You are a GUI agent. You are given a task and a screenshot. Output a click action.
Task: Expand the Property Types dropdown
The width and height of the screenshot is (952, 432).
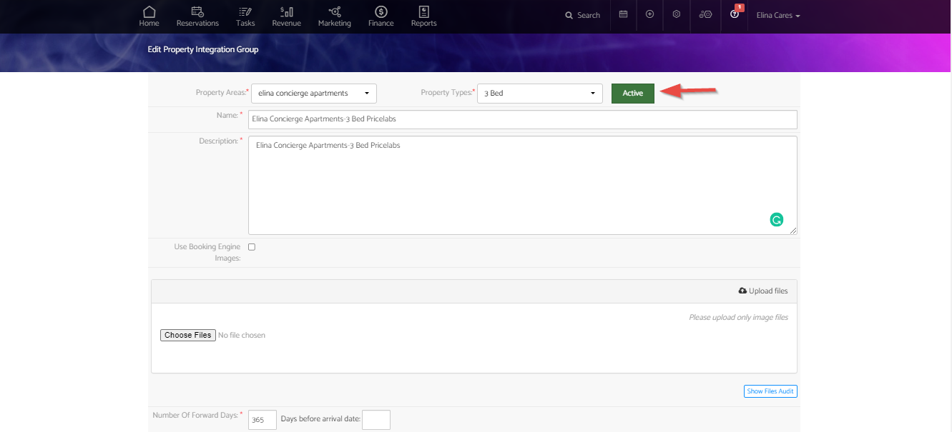pos(539,94)
